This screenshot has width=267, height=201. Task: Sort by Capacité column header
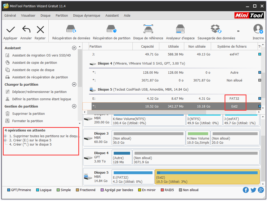[146, 47]
